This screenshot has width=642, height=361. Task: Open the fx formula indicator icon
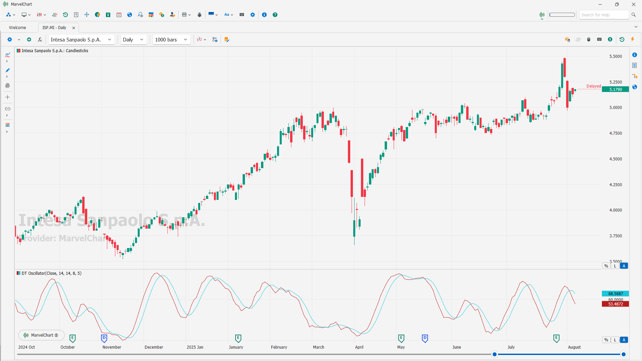click(40, 39)
